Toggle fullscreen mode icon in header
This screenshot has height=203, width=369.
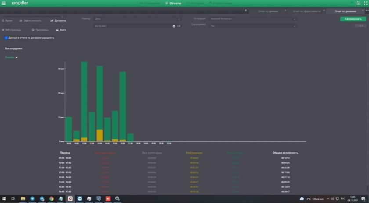[x=365, y=3]
